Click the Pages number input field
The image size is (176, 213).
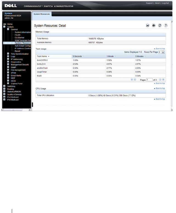pos(149,80)
